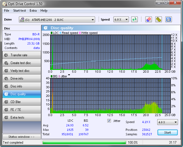Click the Disc info icon
Viewport: 183px width, 147px height.
click(6, 86)
